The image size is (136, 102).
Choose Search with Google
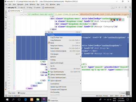65,63
